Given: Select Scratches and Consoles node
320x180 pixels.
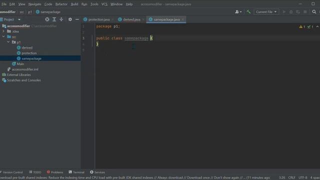Looking at the screenshot, I should point(23,80).
